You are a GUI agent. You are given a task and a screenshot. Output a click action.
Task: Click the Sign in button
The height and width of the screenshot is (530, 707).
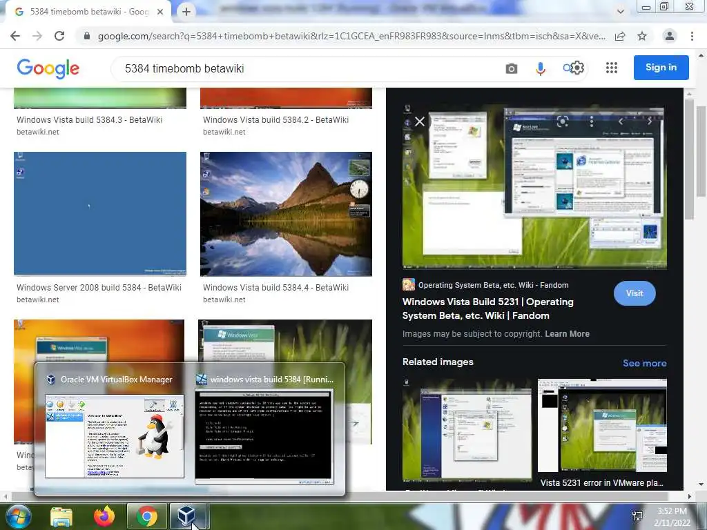[x=661, y=68]
